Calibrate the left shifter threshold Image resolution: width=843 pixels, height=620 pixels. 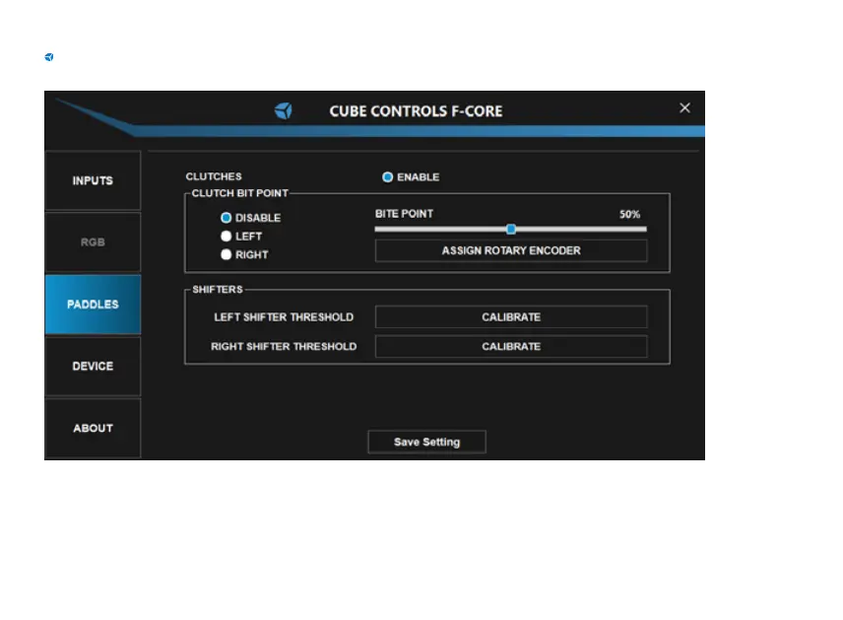tap(511, 317)
